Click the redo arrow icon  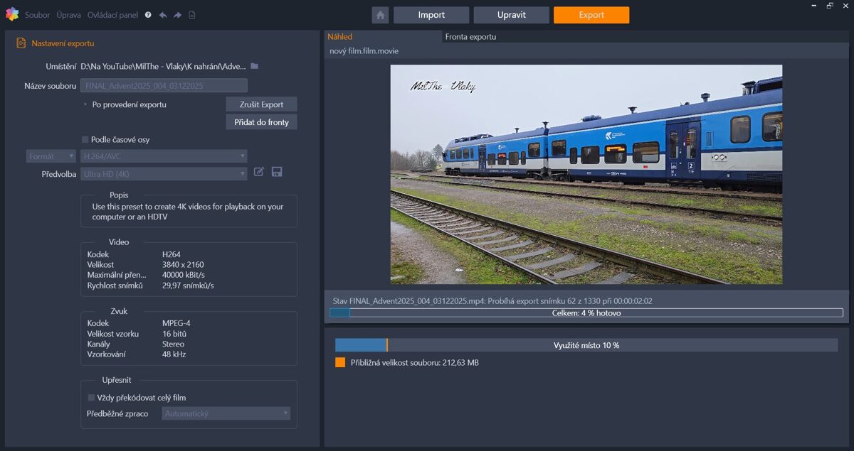[177, 15]
